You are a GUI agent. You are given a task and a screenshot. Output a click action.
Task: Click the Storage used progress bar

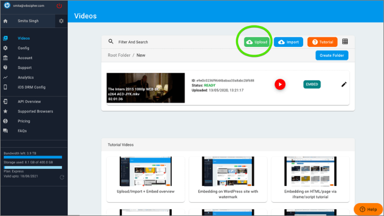33,167
